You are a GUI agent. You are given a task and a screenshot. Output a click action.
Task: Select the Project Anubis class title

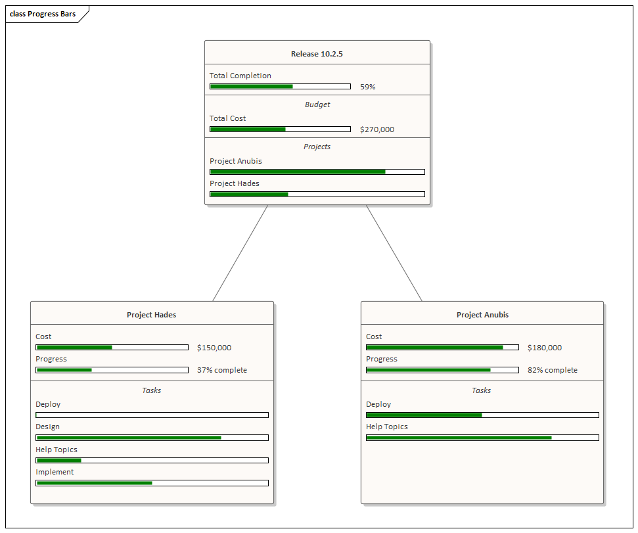(482, 314)
